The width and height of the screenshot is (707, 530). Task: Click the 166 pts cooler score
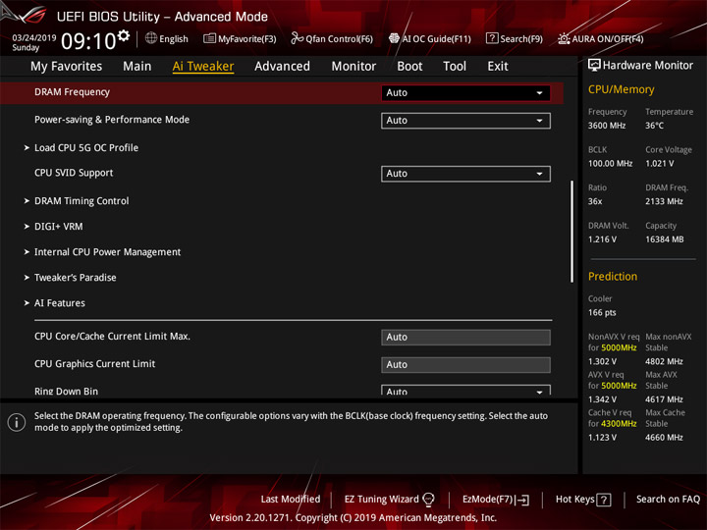602,312
